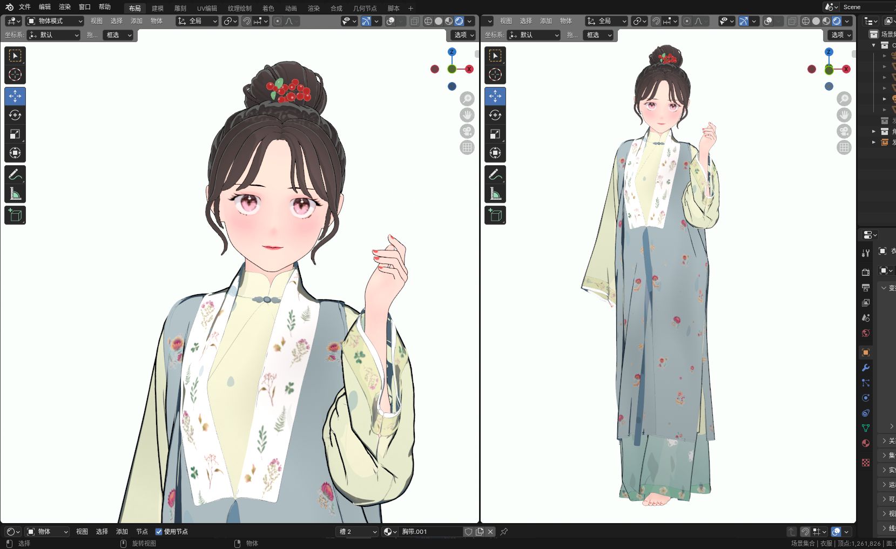Viewport: 896px width, 549px height.
Task: Toggle X-ray in left viewport header
Action: pos(414,21)
